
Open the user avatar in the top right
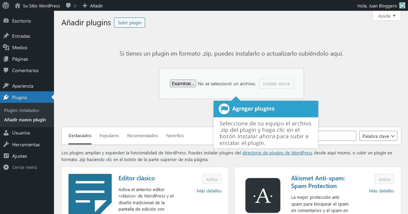pyautogui.click(x=402, y=5)
